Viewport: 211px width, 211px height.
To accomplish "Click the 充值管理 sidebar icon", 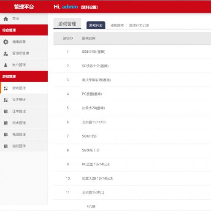I will pos(6,135).
